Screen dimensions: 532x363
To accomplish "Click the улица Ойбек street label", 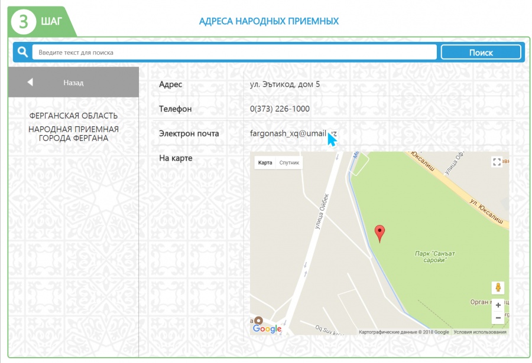I will 322,211.
